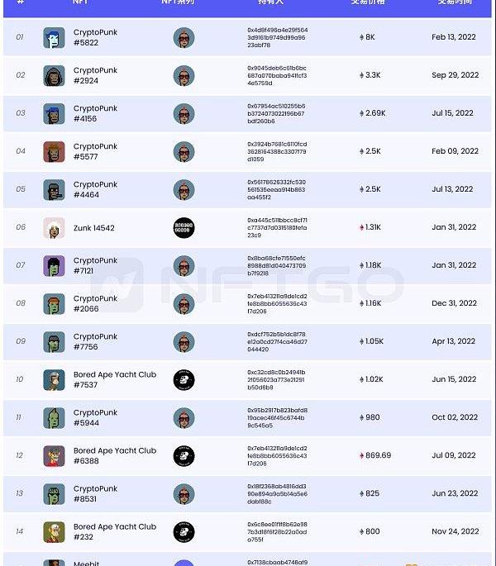Open the Bored Ape Yacht Club #6388 link
The image size is (496, 566).
[114, 456]
